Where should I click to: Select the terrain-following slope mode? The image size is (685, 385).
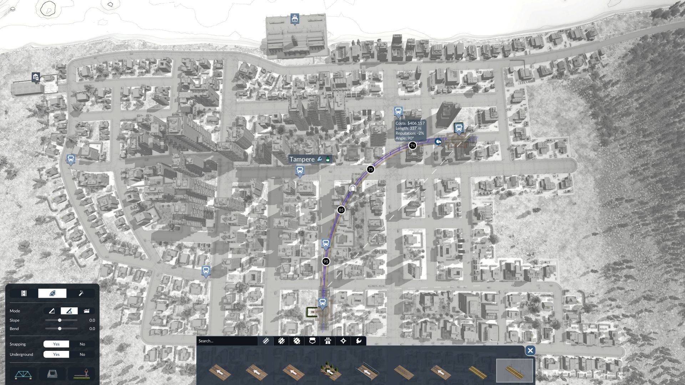tap(86, 311)
